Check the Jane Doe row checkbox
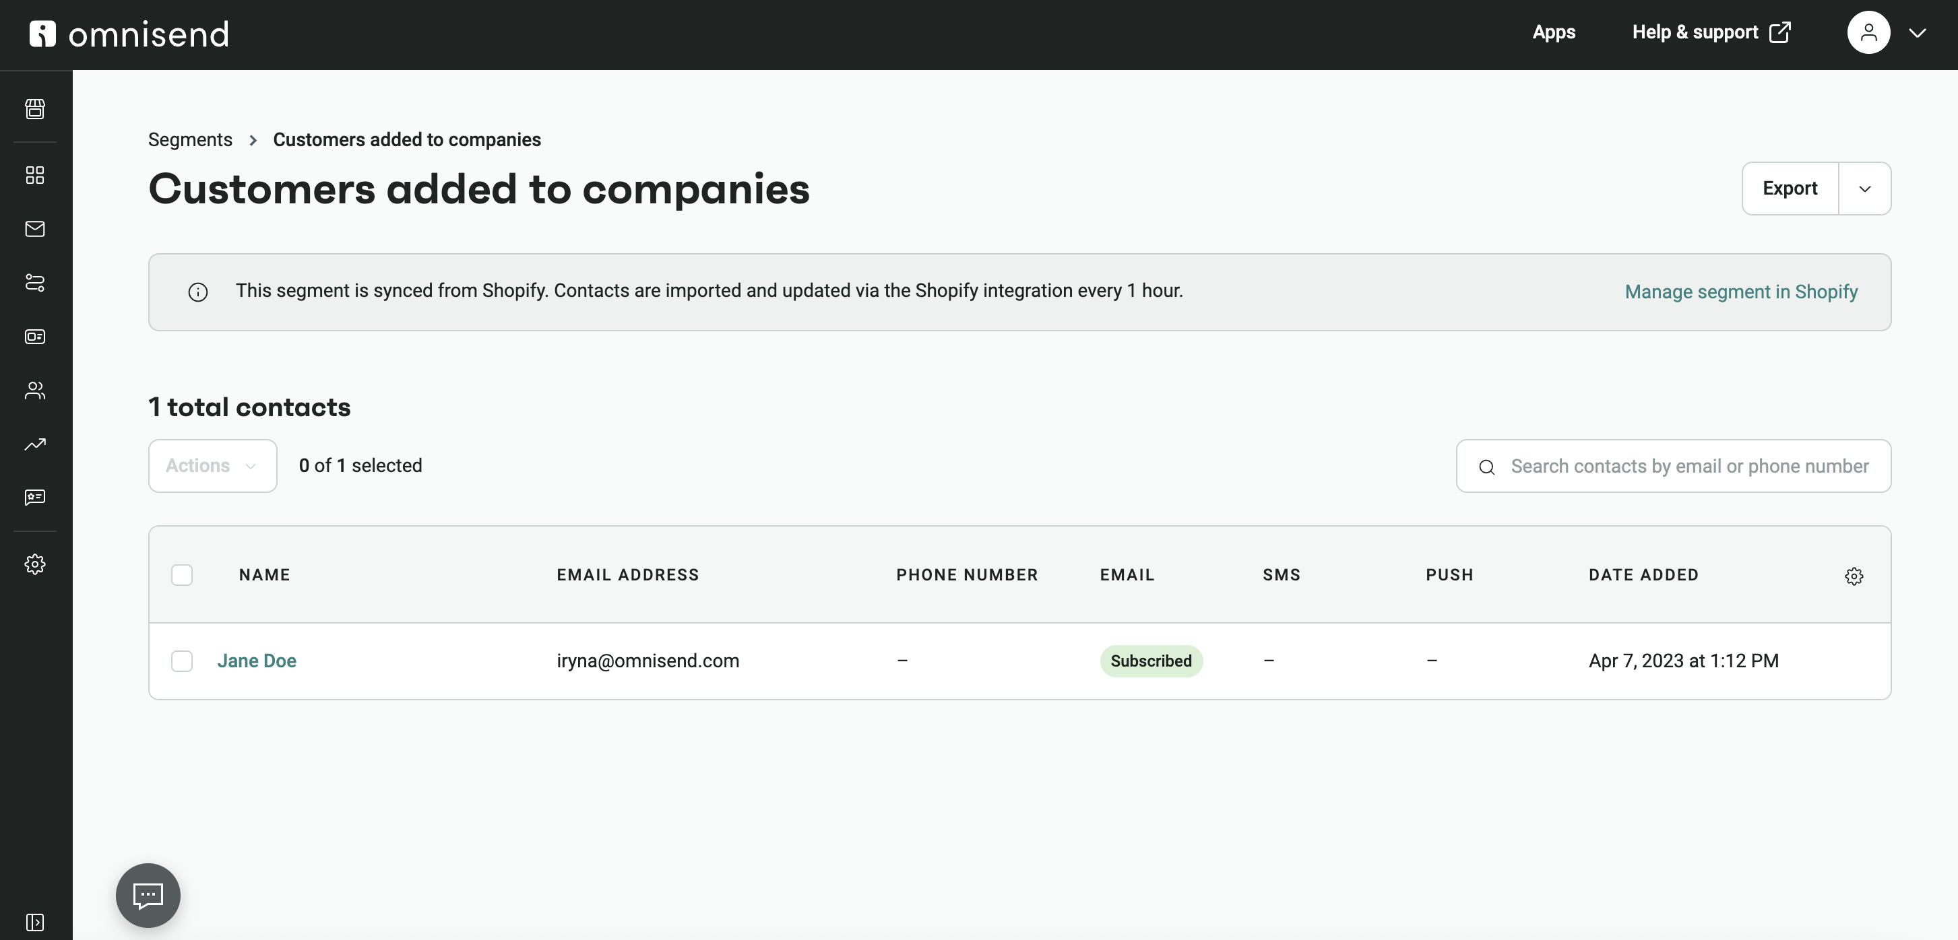The height and width of the screenshot is (940, 1958). tap(182, 661)
